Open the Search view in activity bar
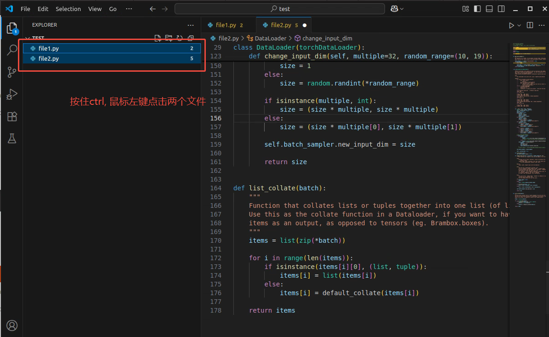 point(12,50)
